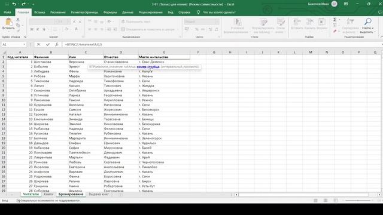The height and width of the screenshot is (215, 383).
Task: Click the AutoSum sigma icon
Action: pos(335,20)
